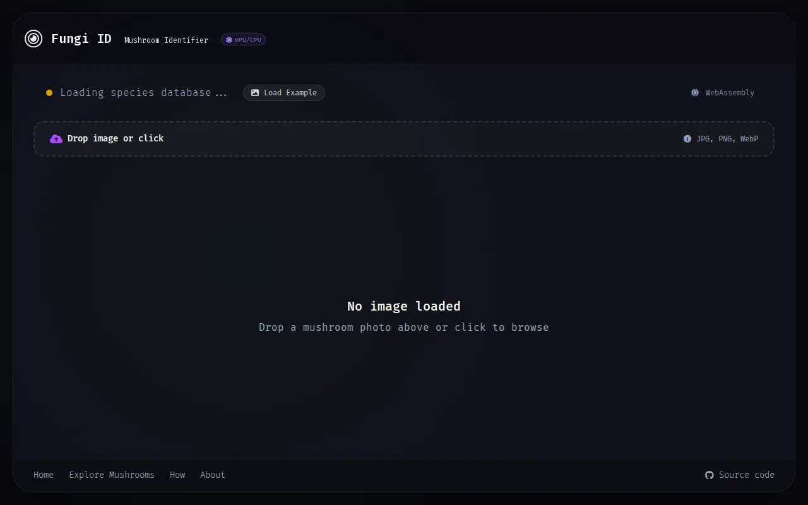Open the Source code link

pyautogui.click(x=740, y=475)
